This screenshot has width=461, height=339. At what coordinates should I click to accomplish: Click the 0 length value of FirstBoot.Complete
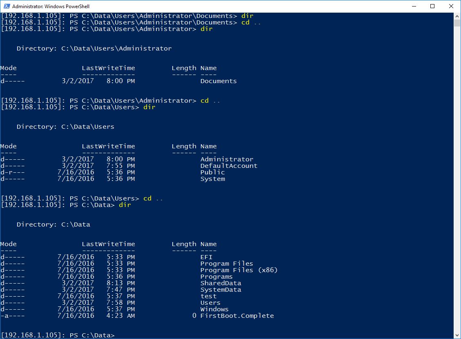tap(194, 316)
